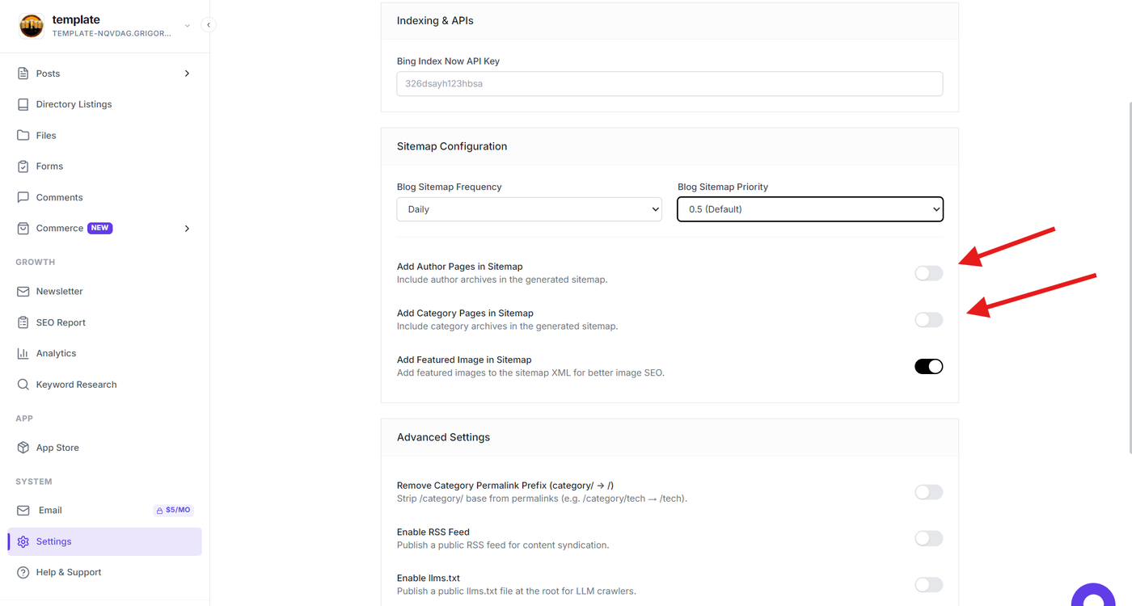Click the Comments speech bubble icon
Screen dimensions: 1132x606
(x=23, y=197)
